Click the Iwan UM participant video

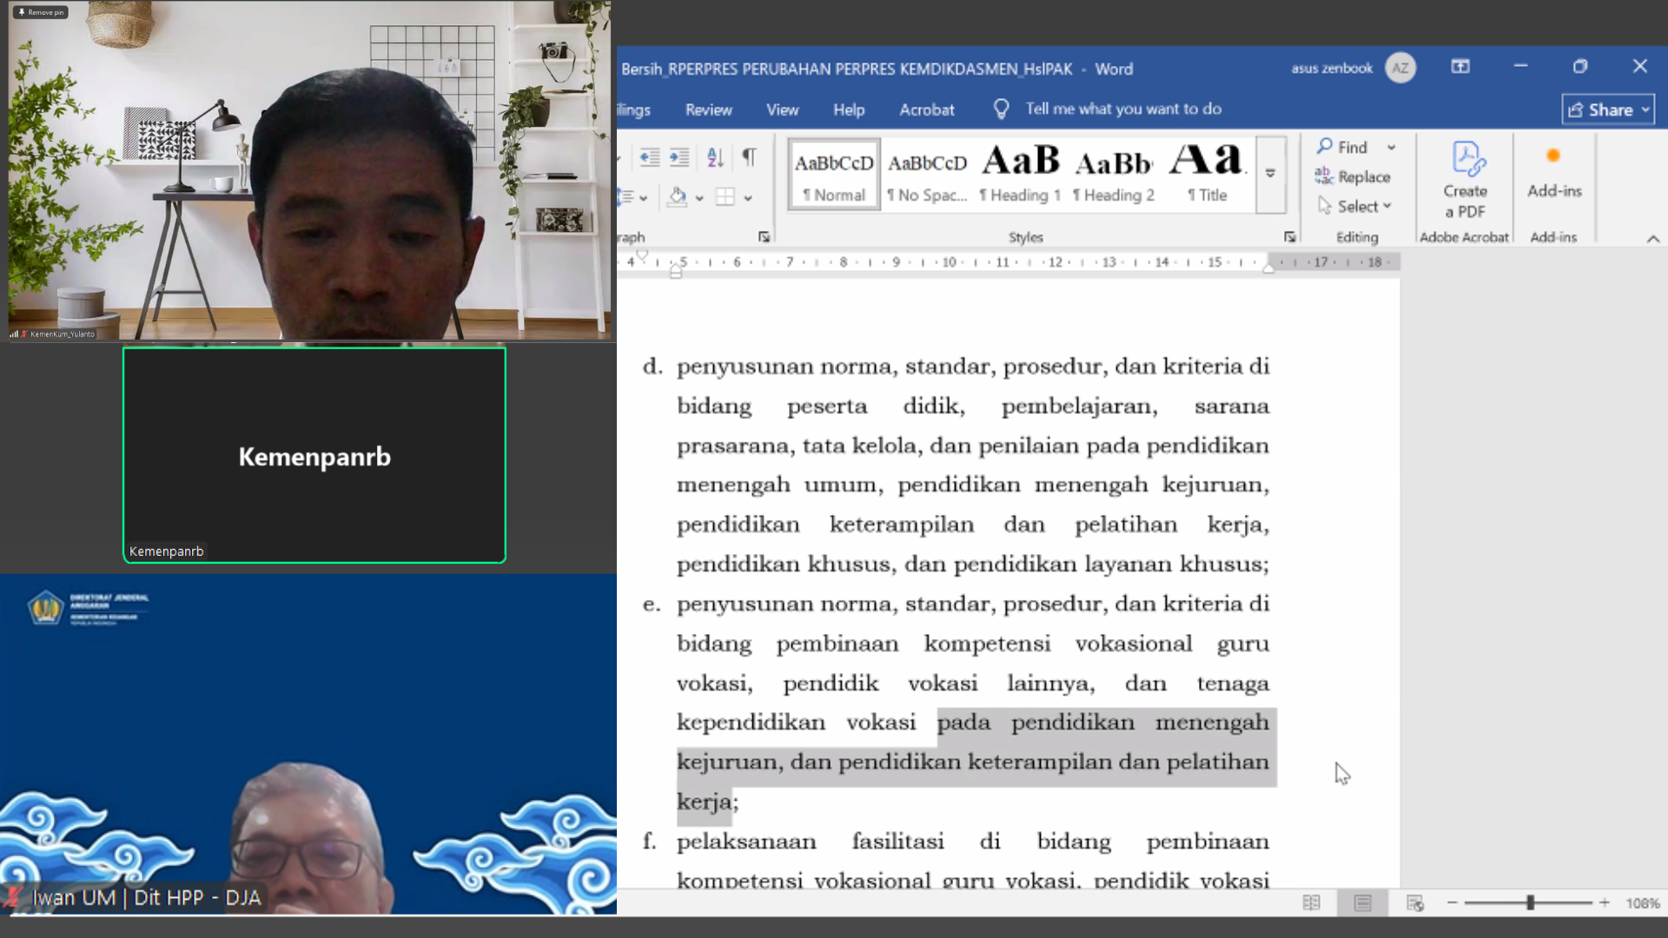pyautogui.click(x=308, y=744)
